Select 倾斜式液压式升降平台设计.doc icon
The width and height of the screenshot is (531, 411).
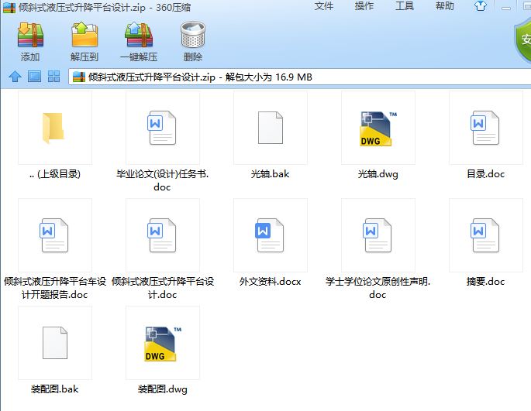161,235
